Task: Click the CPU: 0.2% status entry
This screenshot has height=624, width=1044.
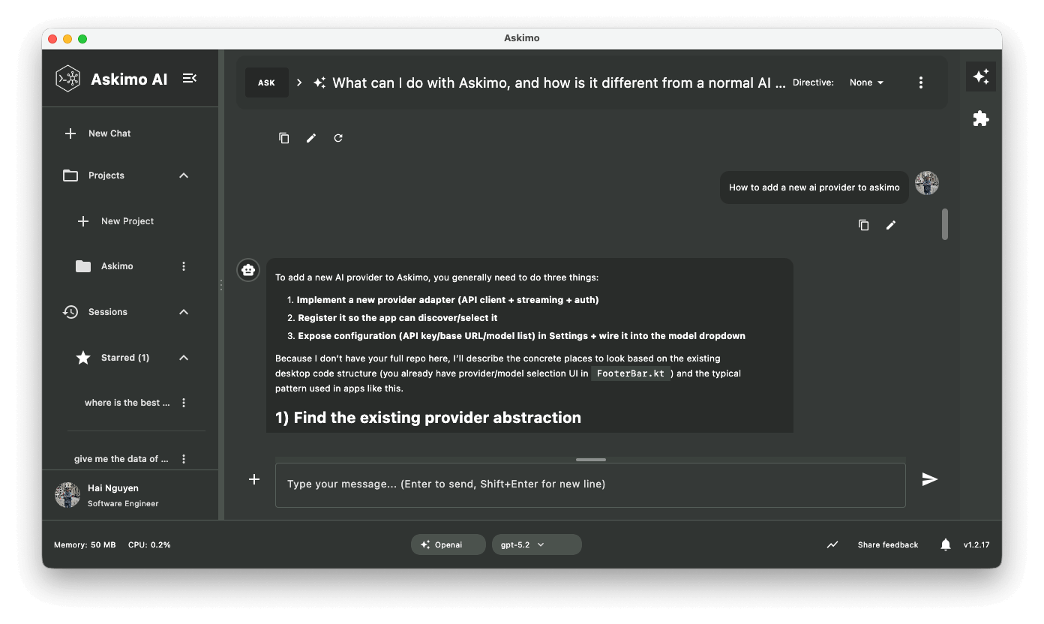Action: (149, 544)
